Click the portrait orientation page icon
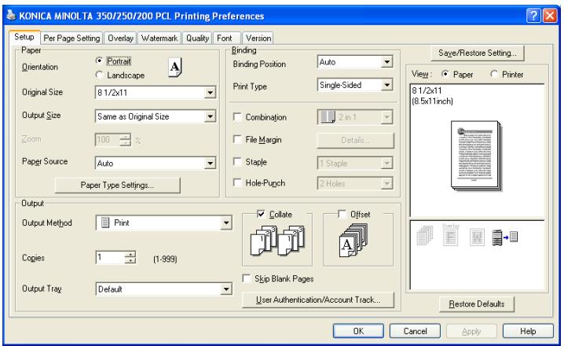Viewport: 564px width, 346px height. point(175,67)
